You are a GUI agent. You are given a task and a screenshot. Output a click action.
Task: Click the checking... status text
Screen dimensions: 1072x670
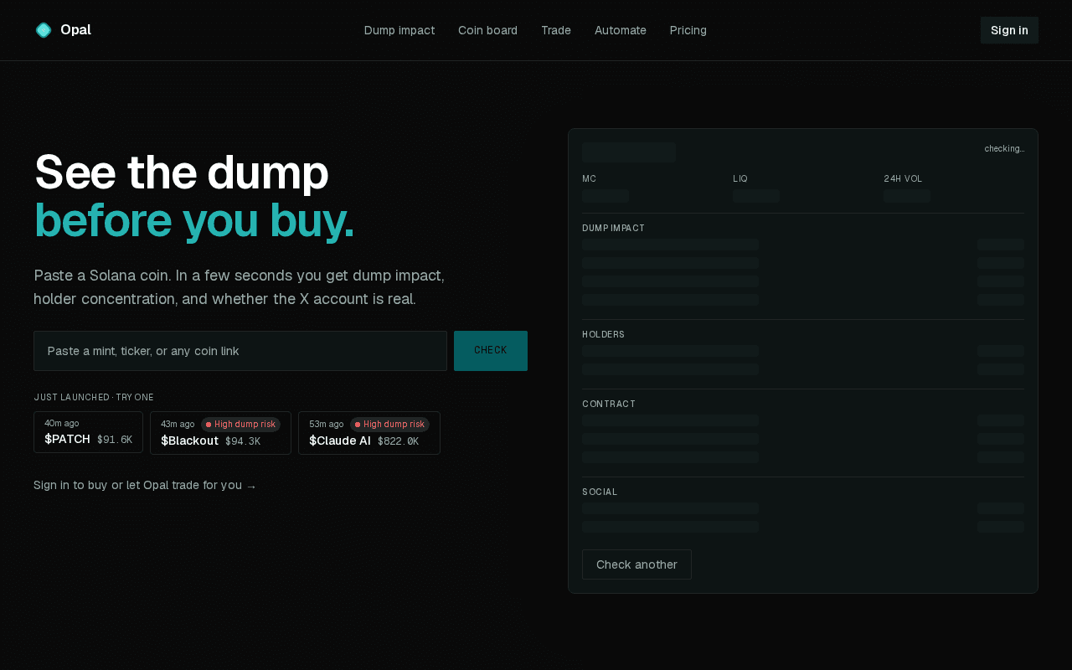[1004, 149]
